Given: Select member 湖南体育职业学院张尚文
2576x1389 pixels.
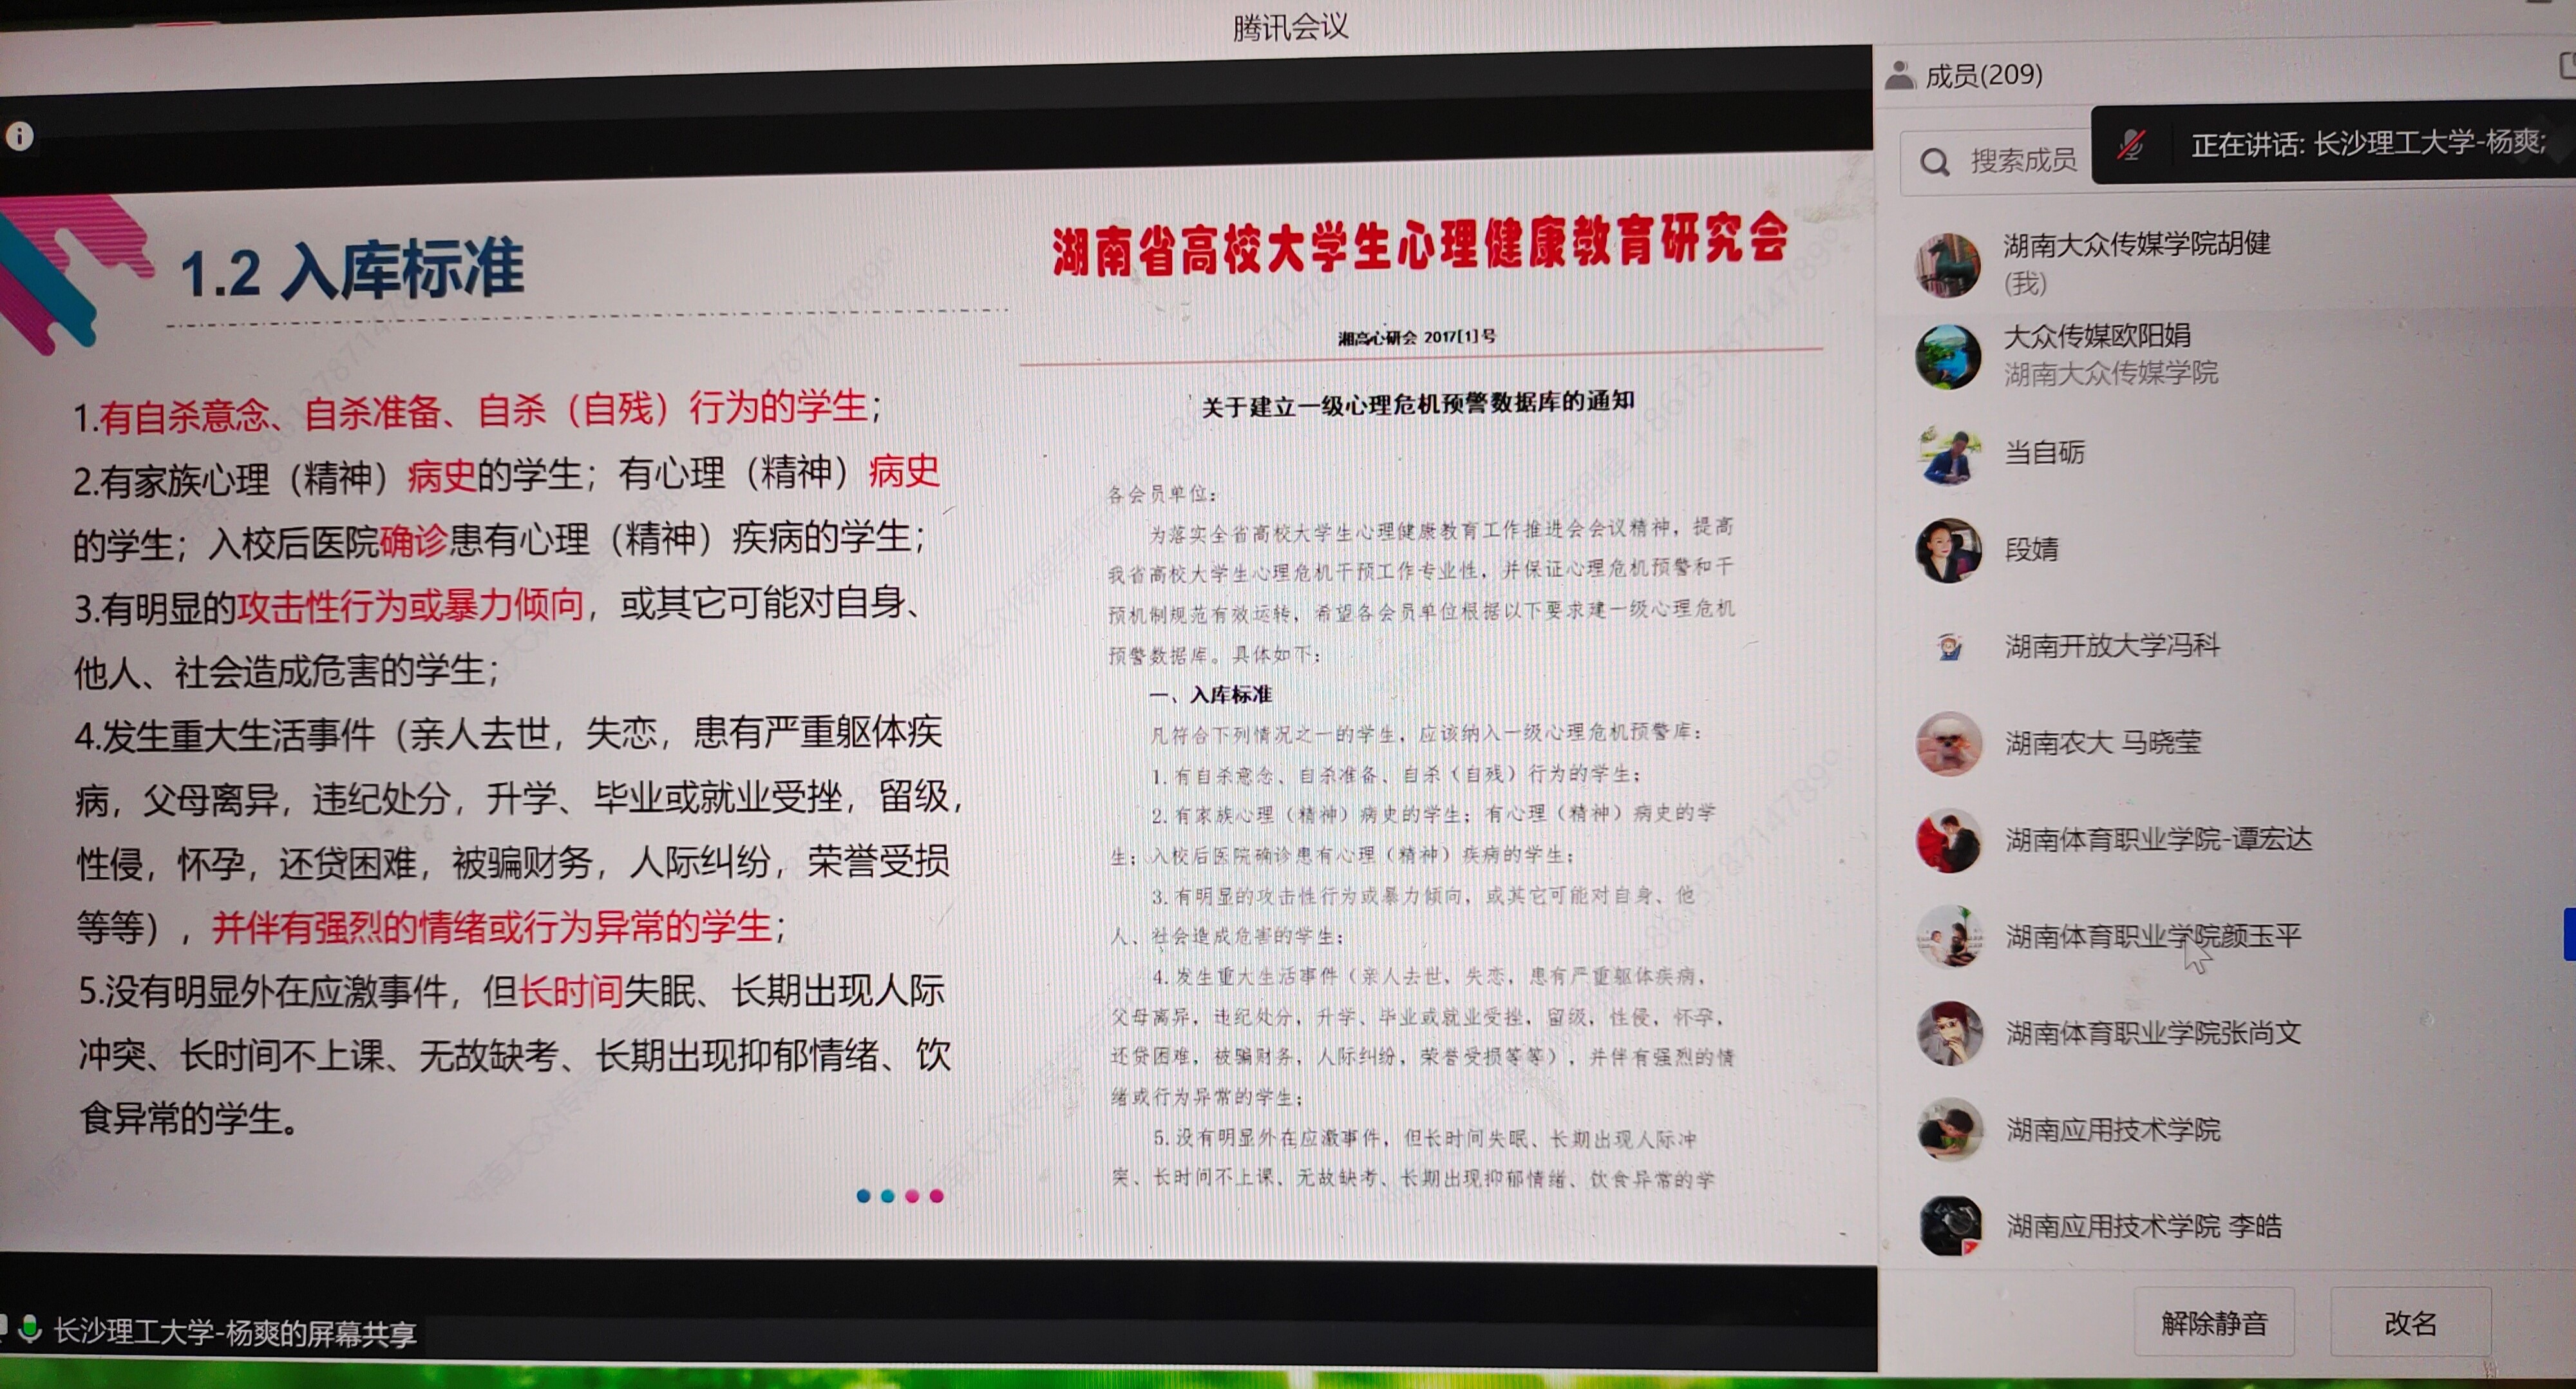Looking at the screenshot, I should (x=2152, y=1033).
